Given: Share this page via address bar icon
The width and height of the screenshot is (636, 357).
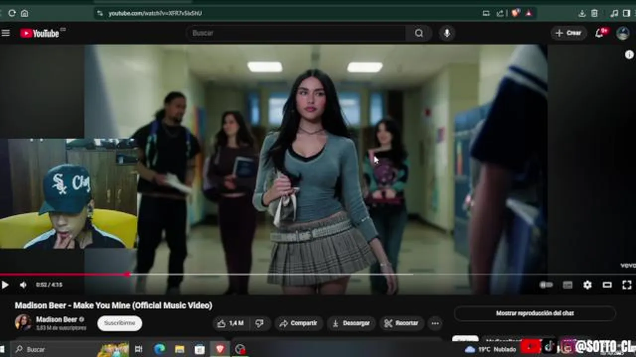Looking at the screenshot, I should (500, 13).
